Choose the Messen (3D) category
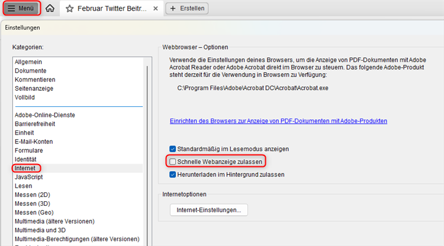The width and height of the screenshot is (444, 246). click(33, 204)
